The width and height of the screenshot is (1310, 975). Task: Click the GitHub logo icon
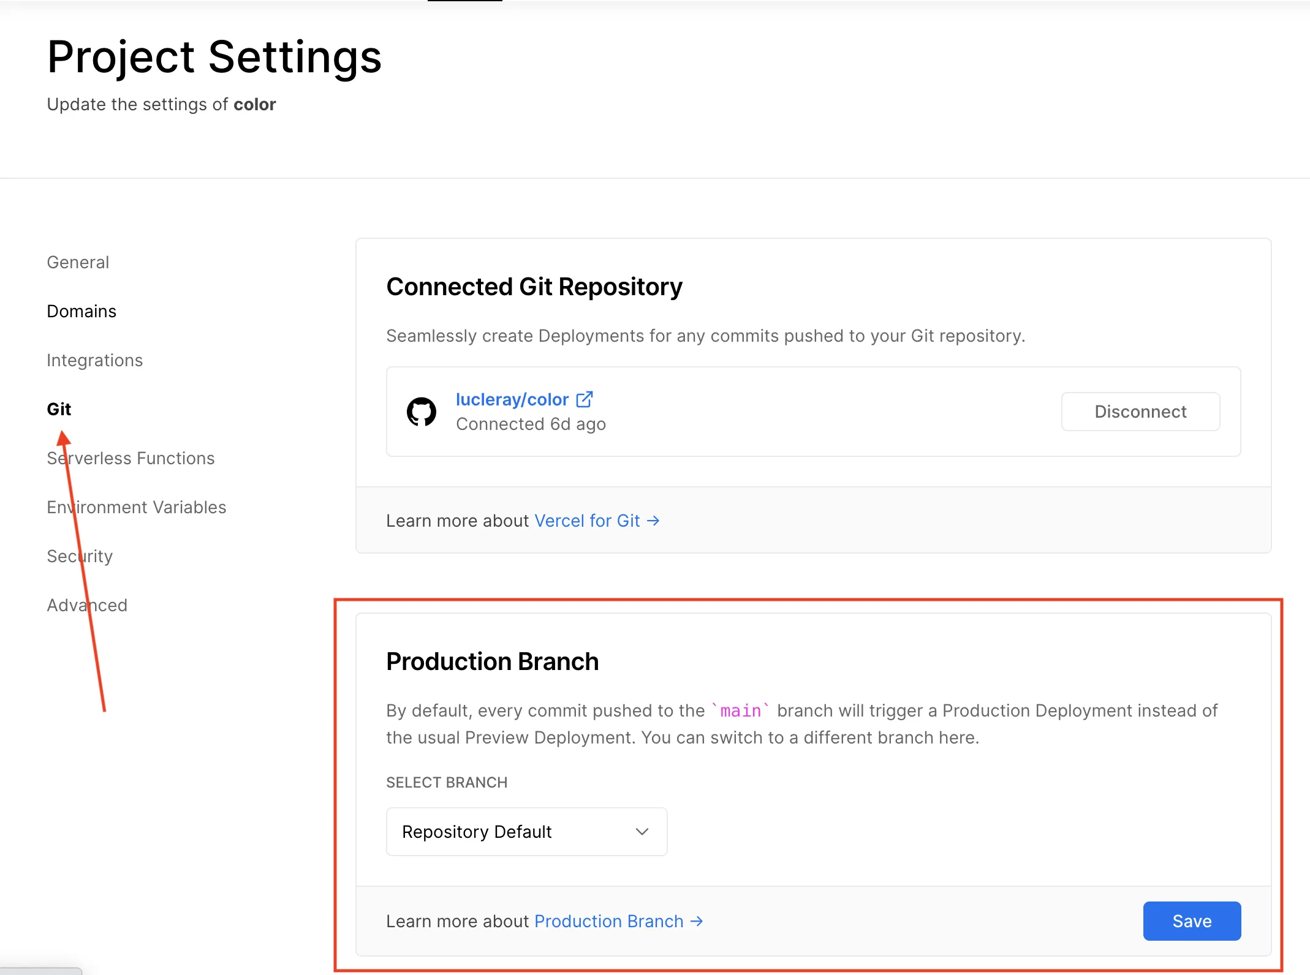coord(422,412)
